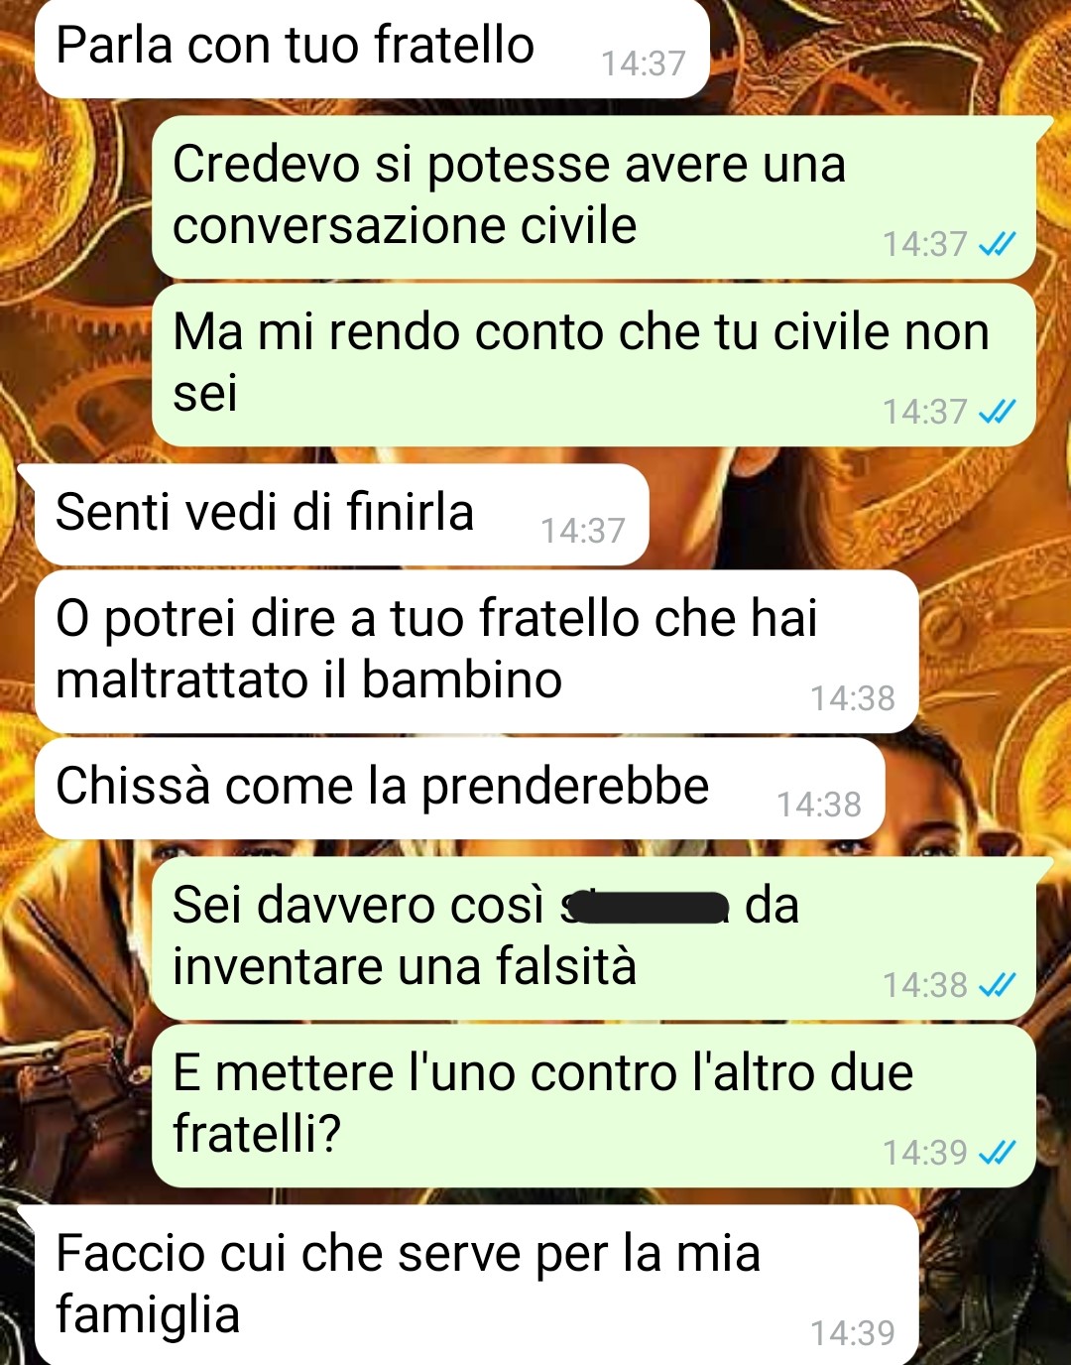Click the read ticks on 'civile non sei' message
The height and width of the screenshot is (1365, 1071).
pos(997,411)
